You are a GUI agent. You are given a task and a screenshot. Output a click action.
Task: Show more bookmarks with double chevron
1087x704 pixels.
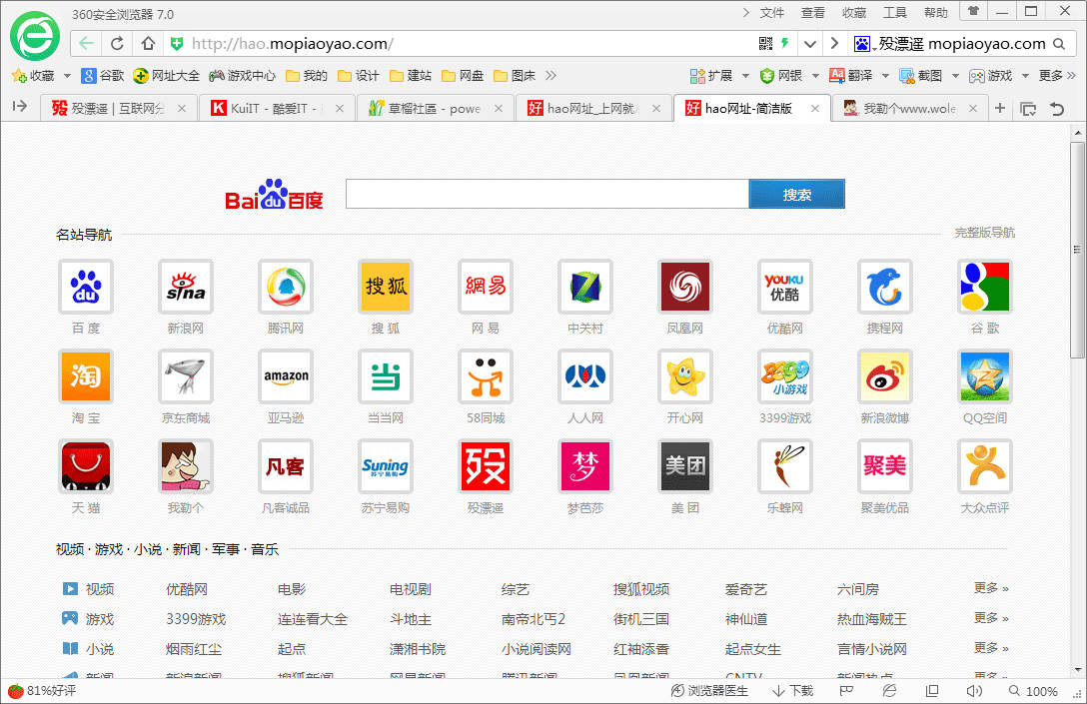click(550, 76)
